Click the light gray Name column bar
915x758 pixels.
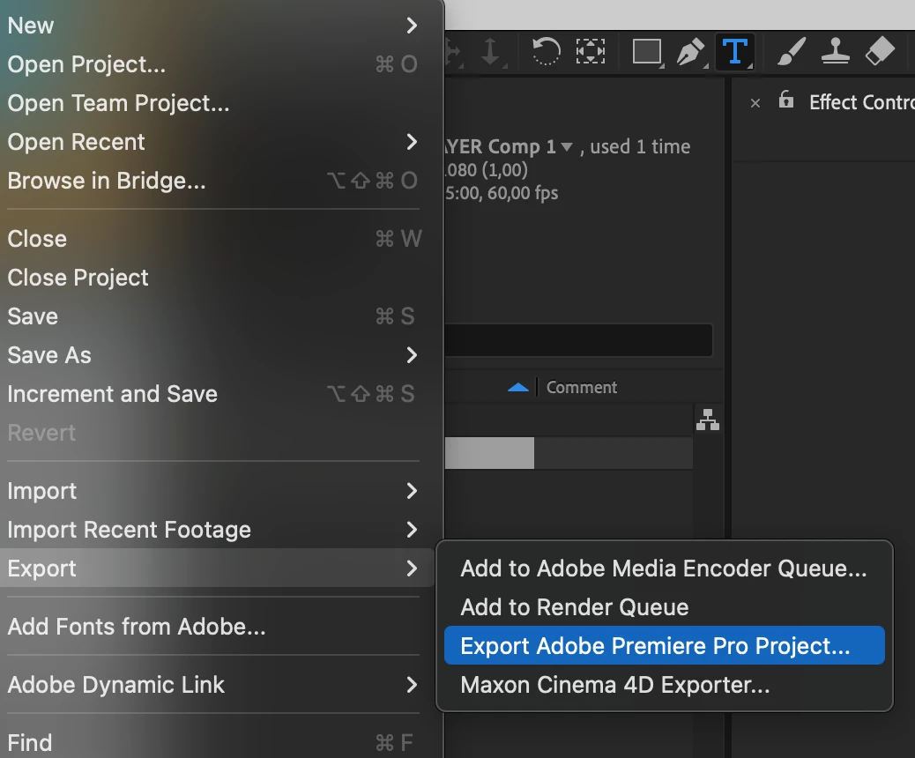tap(489, 453)
